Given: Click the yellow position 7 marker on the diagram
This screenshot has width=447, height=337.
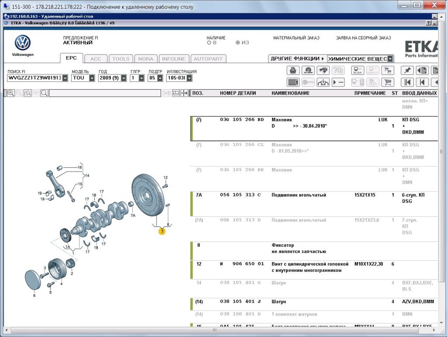Looking at the screenshot, I should tap(162, 231).
